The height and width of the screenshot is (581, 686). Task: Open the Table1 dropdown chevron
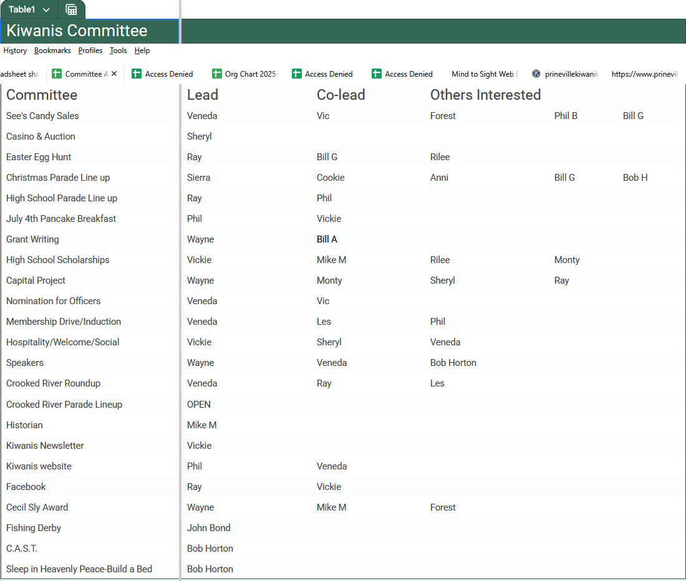tap(46, 10)
